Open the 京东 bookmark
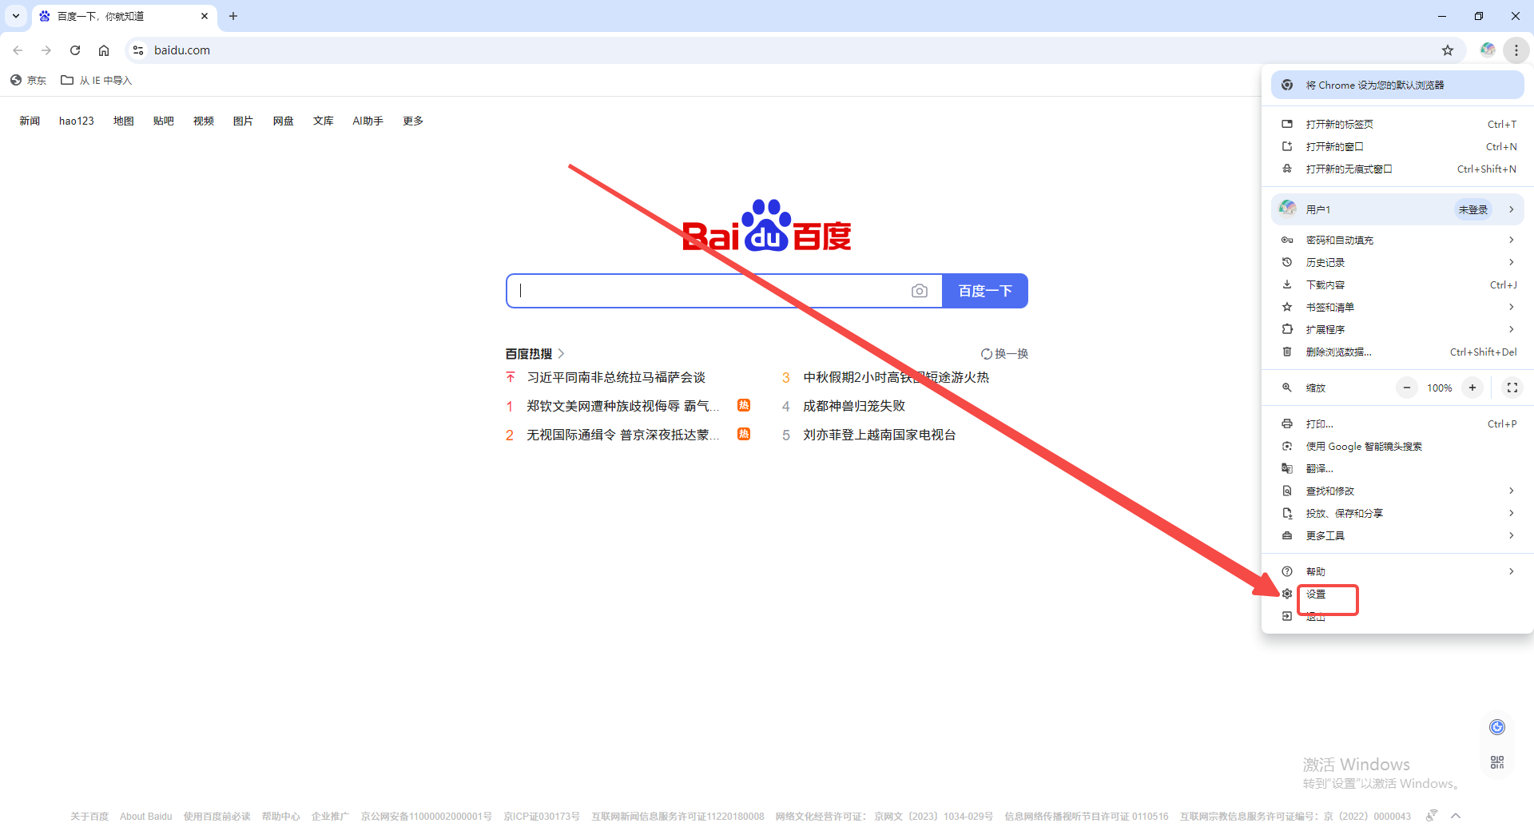Screen dimensions: 1534x831 29,80
